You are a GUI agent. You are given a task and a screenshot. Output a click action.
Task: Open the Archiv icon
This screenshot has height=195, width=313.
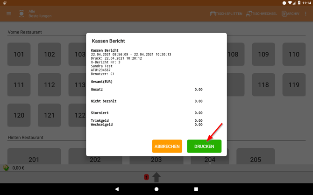click(x=284, y=14)
